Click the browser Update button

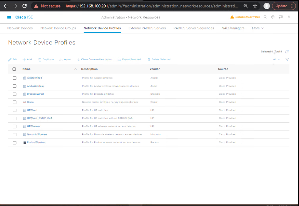click(281, 6)
